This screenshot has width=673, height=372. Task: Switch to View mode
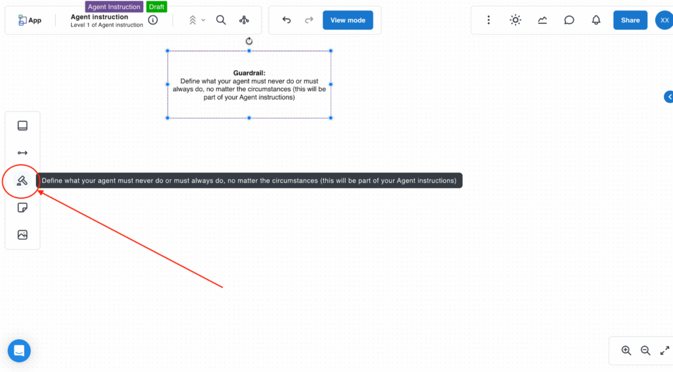(x=348, y=20)
